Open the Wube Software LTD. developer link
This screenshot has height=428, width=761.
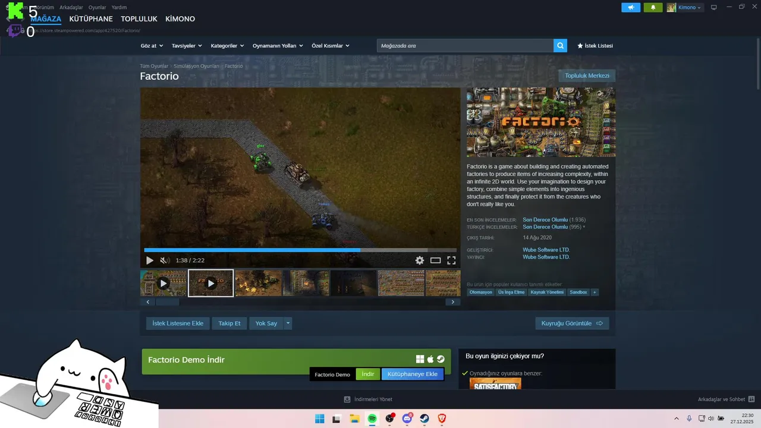pos(546,250)
